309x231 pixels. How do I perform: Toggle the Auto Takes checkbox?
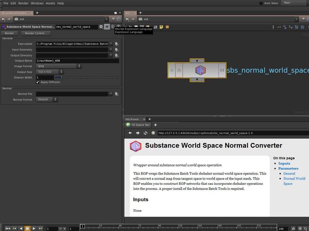click(261, 3)
